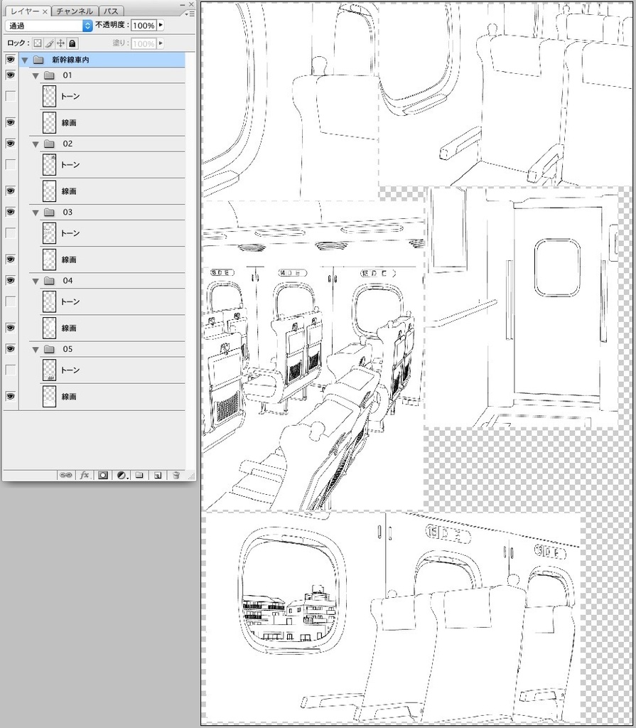Enable the Lock All padlock

(x=72, y=43)
